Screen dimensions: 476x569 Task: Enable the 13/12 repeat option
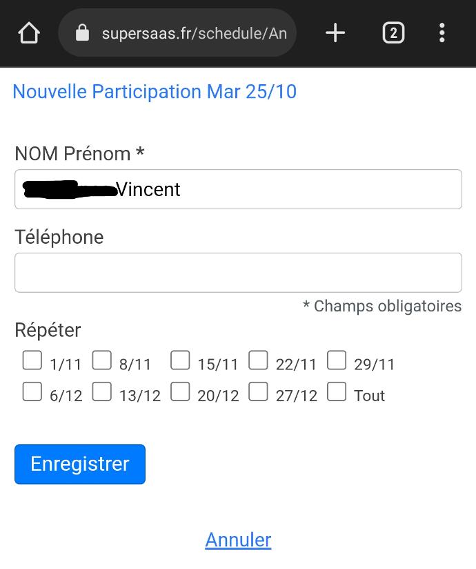click(x=102, y=392)
